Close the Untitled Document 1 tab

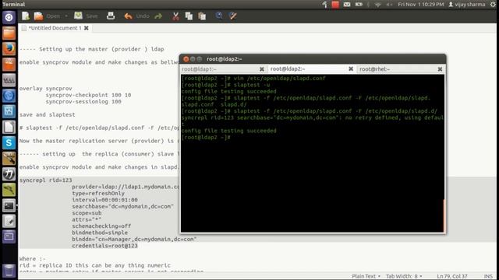click(87, 28)
